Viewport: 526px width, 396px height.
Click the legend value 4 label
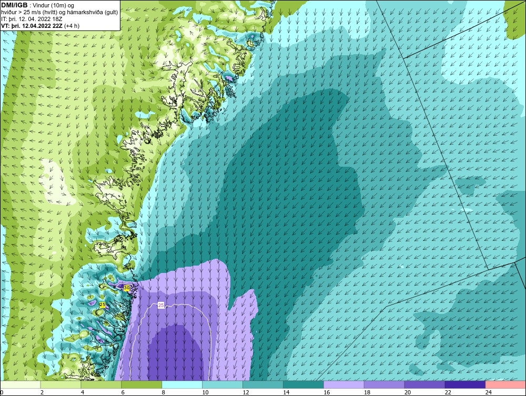point(83,392)
